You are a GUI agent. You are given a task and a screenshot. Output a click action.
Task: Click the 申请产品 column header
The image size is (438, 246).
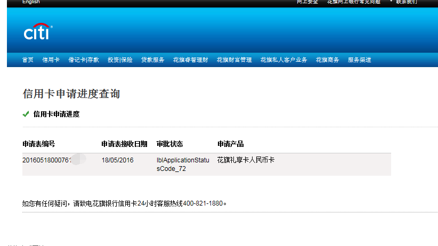tap(230, 144)
